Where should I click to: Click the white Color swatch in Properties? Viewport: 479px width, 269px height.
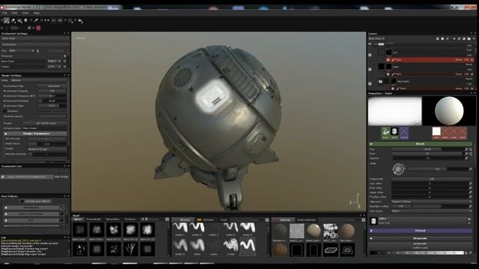point(436,132)
